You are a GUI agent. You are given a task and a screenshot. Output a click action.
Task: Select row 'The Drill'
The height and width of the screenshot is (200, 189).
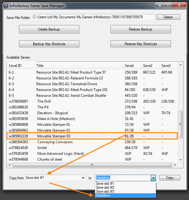tap(92, 101)
